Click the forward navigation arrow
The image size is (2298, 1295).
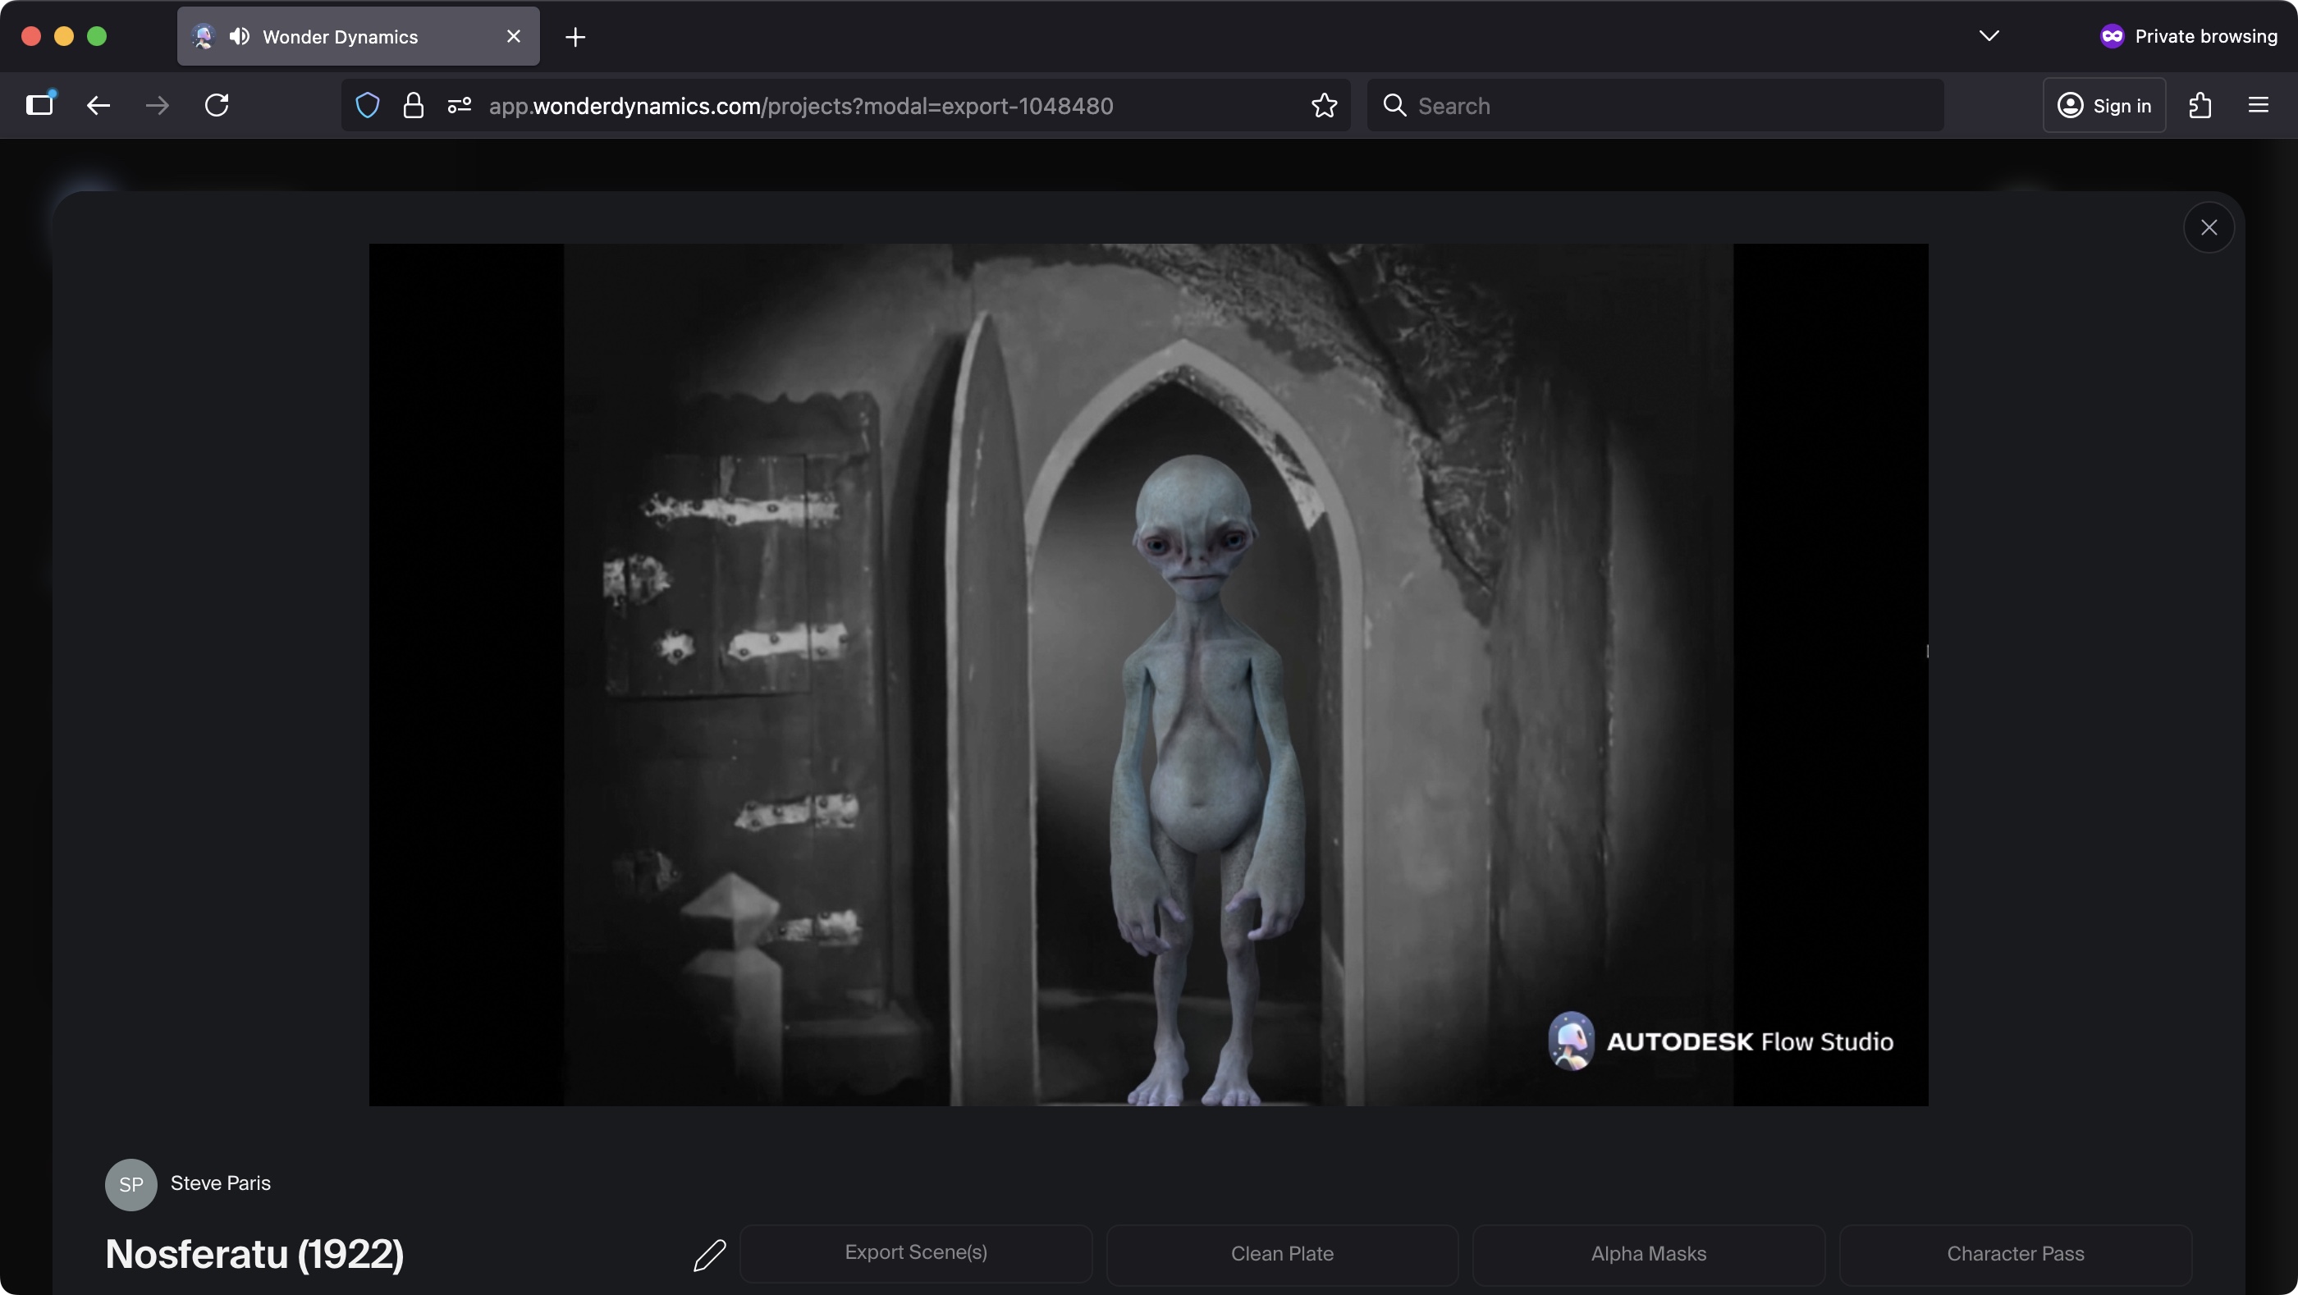[x=157, y=105]
